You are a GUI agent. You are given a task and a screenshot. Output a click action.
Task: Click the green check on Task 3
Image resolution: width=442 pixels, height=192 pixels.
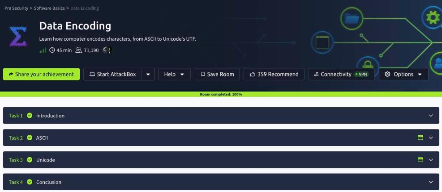pyautogui.click(x=30, y=160)
